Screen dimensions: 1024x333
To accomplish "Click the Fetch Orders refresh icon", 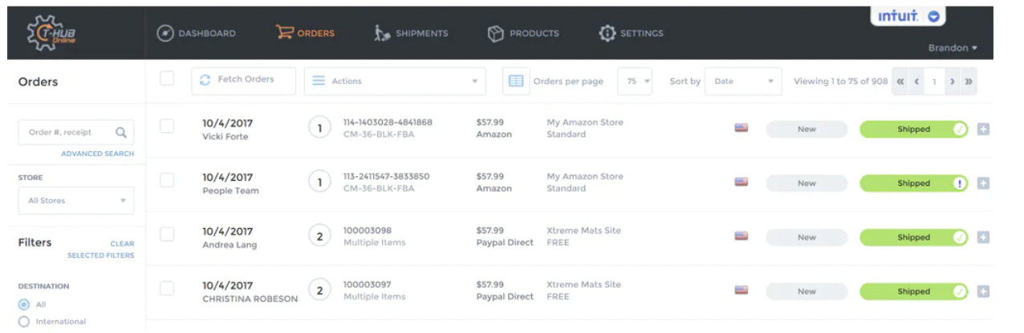I will (205, 80).
